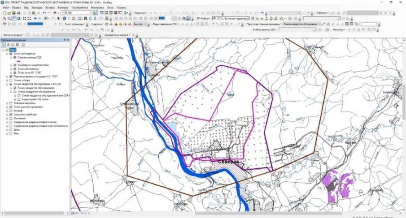Screen dimensions: 406x218
Task: Go back to previous extent arrow
Action: (35, 18)
